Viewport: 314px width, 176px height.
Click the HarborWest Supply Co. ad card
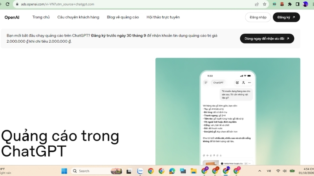click(x=228, y=163)
